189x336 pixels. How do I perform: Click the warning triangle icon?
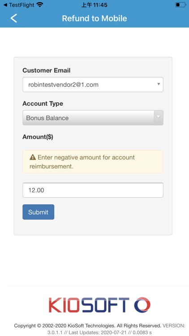coord(33,158)
